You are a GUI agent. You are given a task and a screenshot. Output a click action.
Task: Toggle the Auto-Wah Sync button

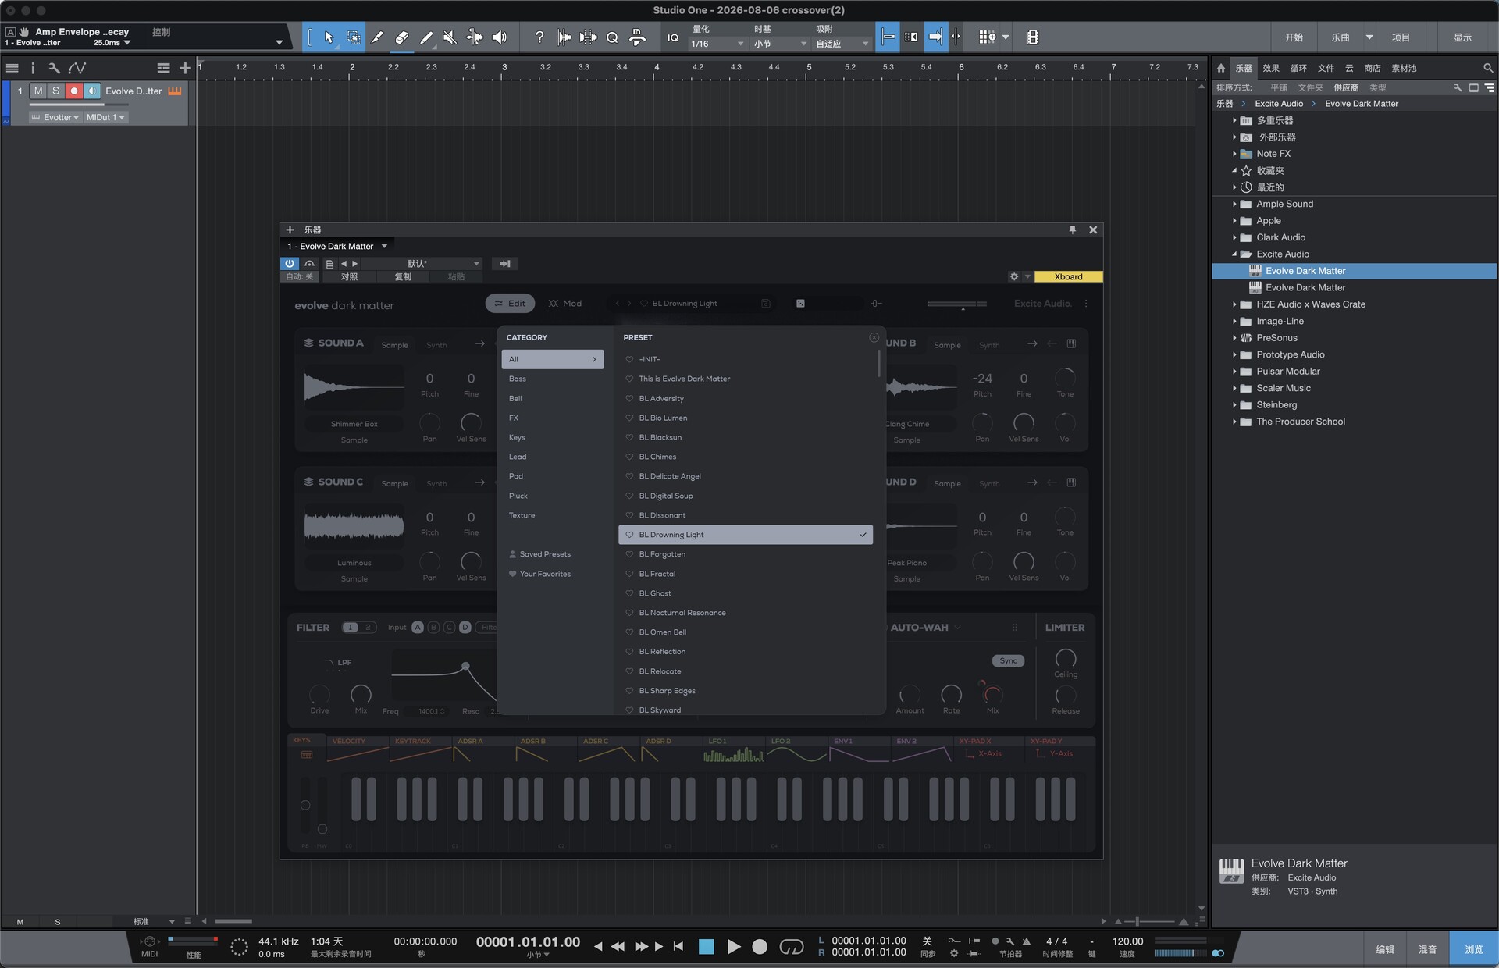pos(1008,660)
